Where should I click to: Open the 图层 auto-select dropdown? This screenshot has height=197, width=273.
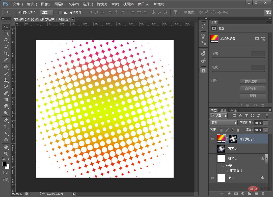[x=46, y=12]
